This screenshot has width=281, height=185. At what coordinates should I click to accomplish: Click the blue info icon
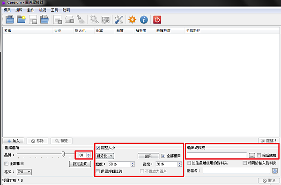pyautogui.click(x=144, y=20)
